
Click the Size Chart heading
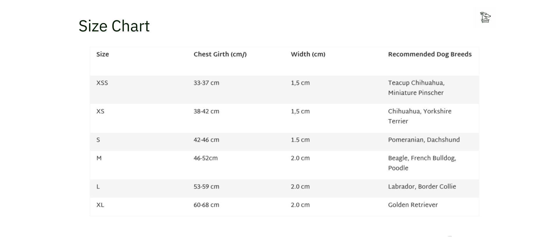114,26
